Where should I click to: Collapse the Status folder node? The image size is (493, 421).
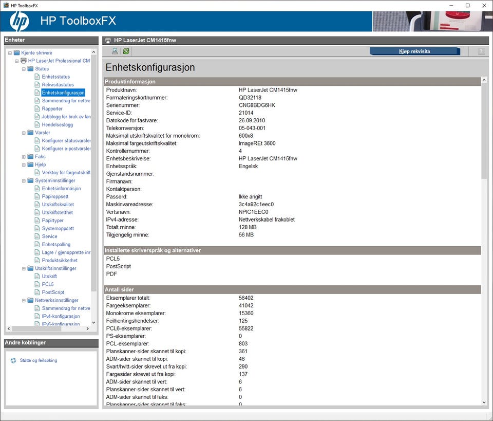[24, 69]
